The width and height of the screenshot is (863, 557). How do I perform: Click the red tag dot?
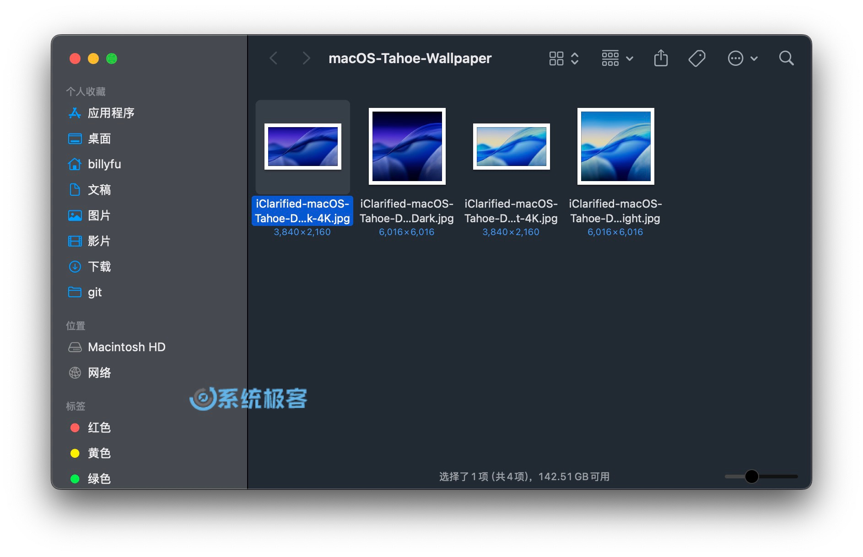pyautogui.click(x=75, y=428)
